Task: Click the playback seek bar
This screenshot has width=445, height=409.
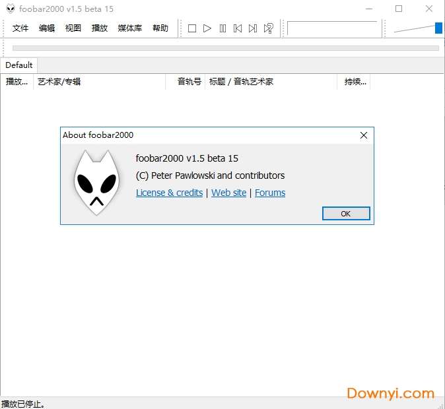Action: point(226,48)
